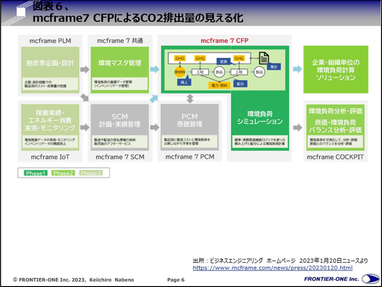Screen dimensions: 382x287
Task: Click the mcframe 7 PCM label
Action: point(190,157)
